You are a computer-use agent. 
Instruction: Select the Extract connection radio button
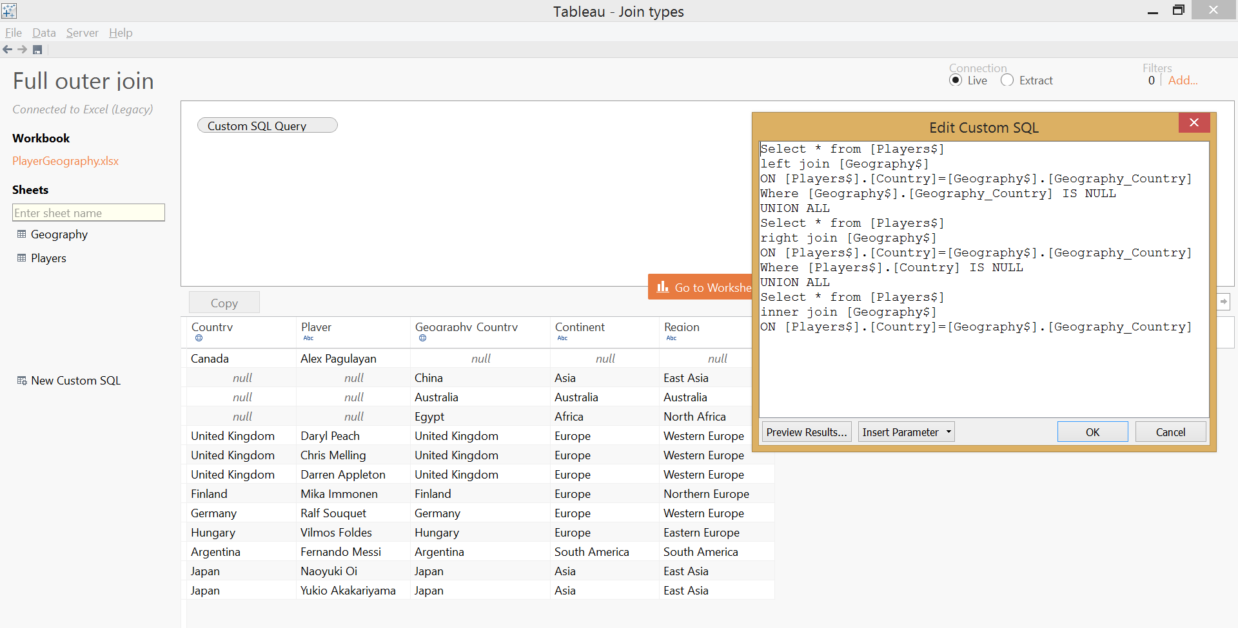pyautogui.click(x=1007, y=81)
